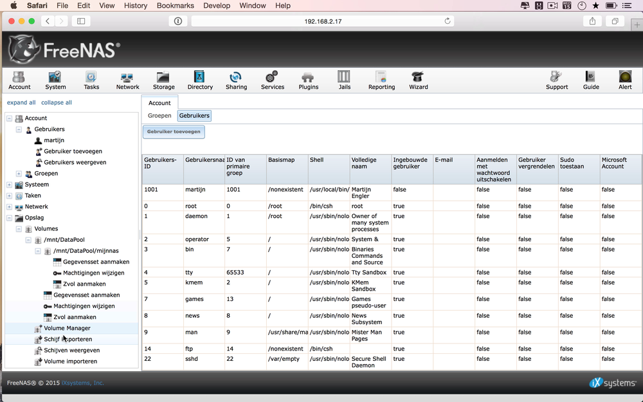Screen dimensions: 643x402
Task: Open the Tasks toolbar icon
Action: tap(91, 80)
